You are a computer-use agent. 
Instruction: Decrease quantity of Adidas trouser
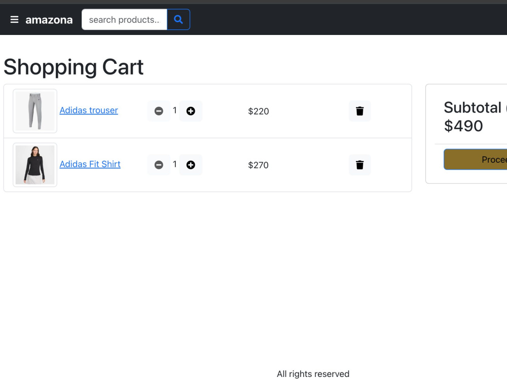159,111
